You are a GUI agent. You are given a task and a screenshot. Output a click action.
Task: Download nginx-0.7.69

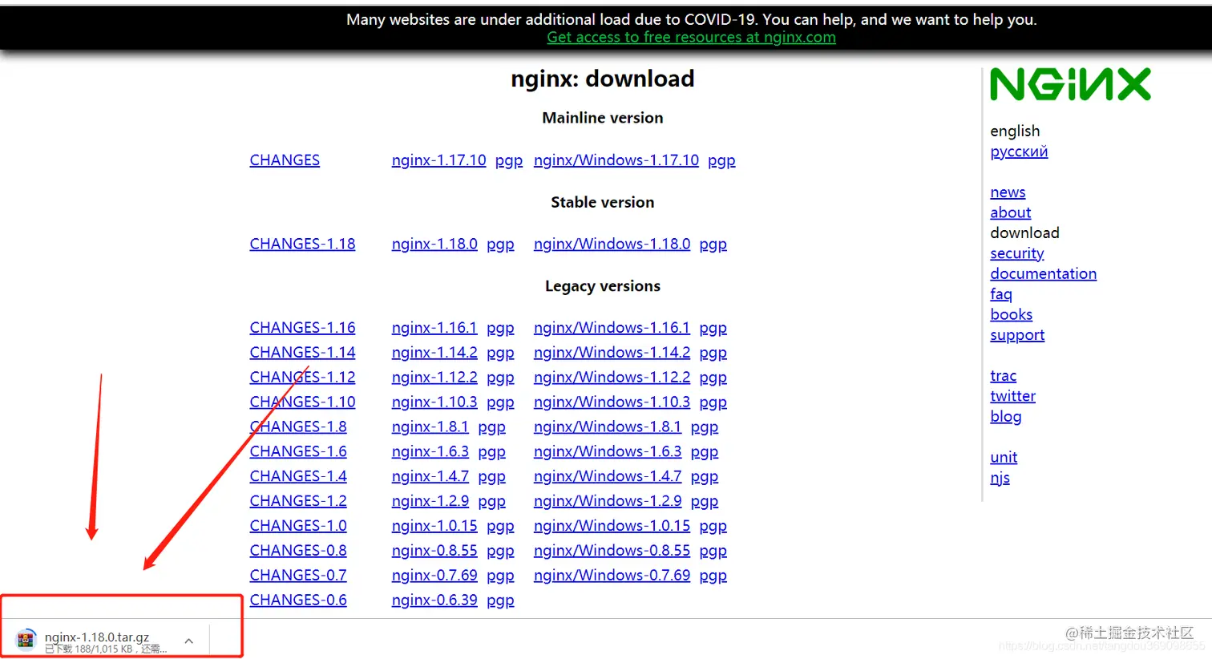tap(434, 576)
